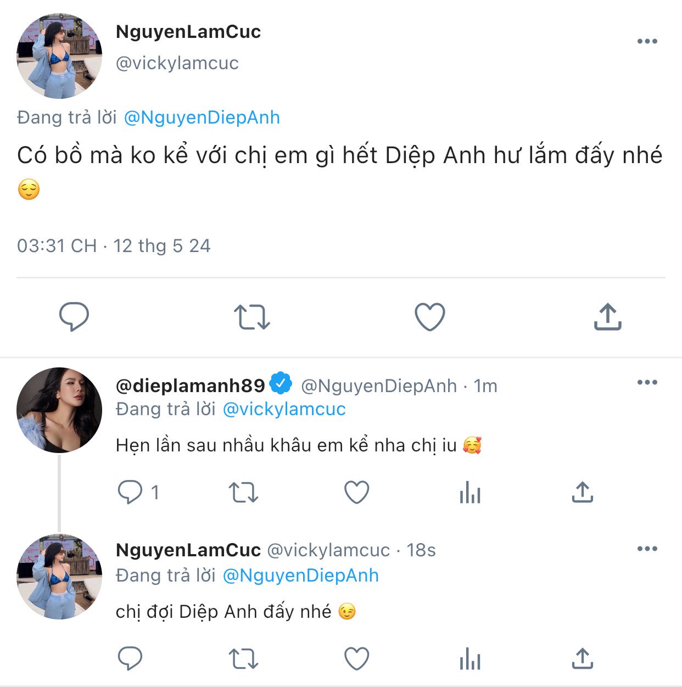This screenshot has width=682, height=687.
Task: Retweet the dieplamanh89 reply tweet
Action: [x=243, y=492]
